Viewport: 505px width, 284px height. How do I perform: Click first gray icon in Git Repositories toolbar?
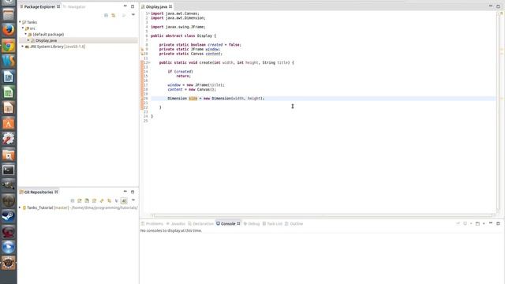coord(73,200)
